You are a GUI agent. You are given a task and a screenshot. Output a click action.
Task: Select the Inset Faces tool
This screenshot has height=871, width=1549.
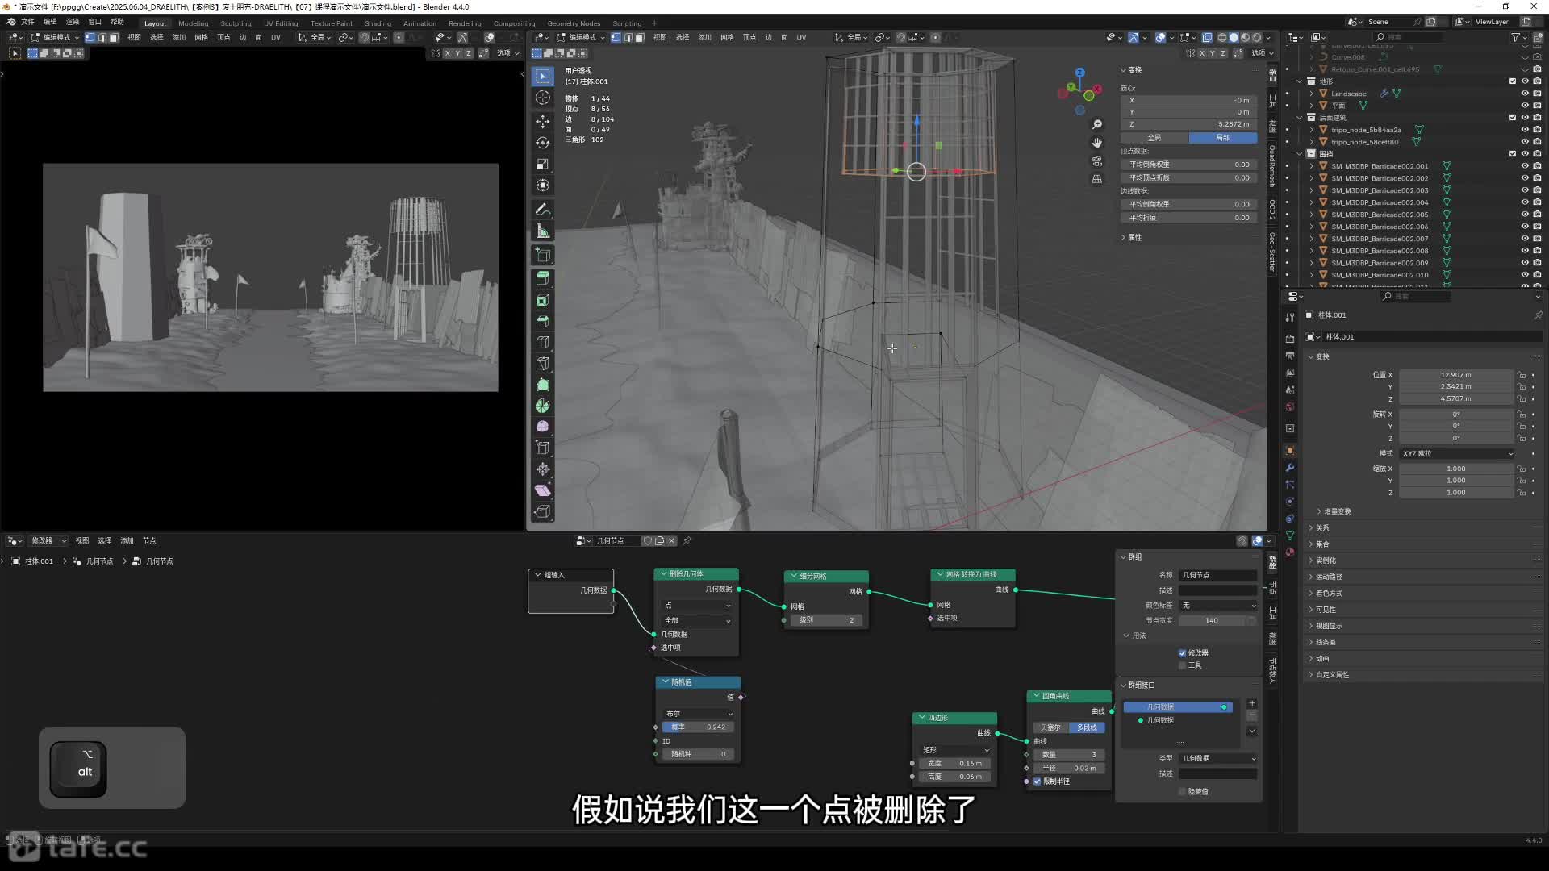click(x=543, y=300)
